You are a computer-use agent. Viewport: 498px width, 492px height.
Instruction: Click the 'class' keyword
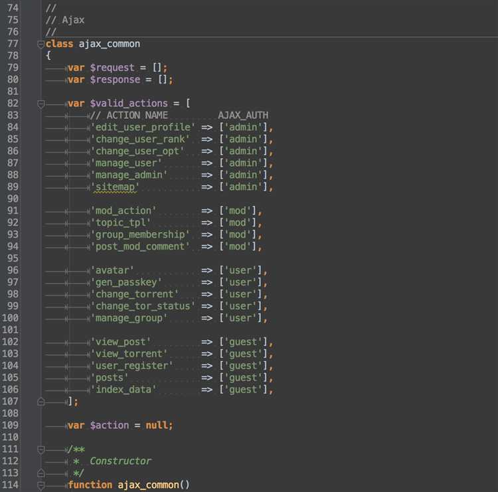pyautogui.click(x=59, y=44)
